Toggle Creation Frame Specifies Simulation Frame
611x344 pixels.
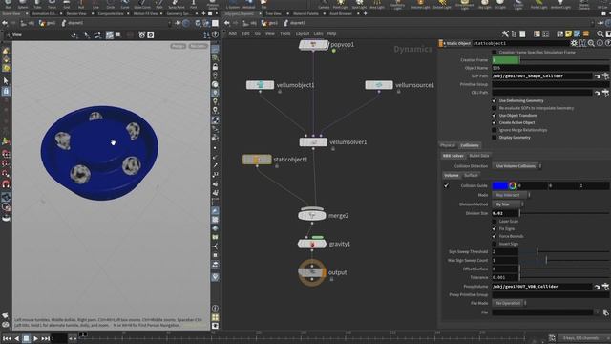495,52
